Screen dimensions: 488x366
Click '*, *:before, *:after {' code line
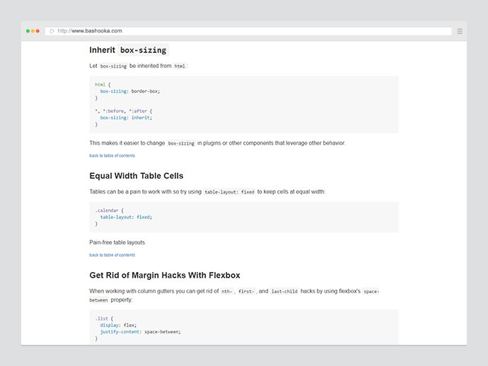(x=124, y=111)
